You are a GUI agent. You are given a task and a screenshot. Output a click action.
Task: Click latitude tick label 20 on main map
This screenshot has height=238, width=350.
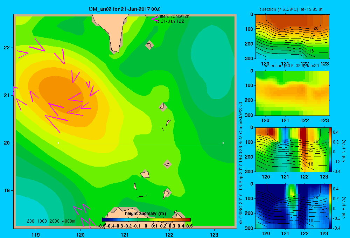point(7,143)
